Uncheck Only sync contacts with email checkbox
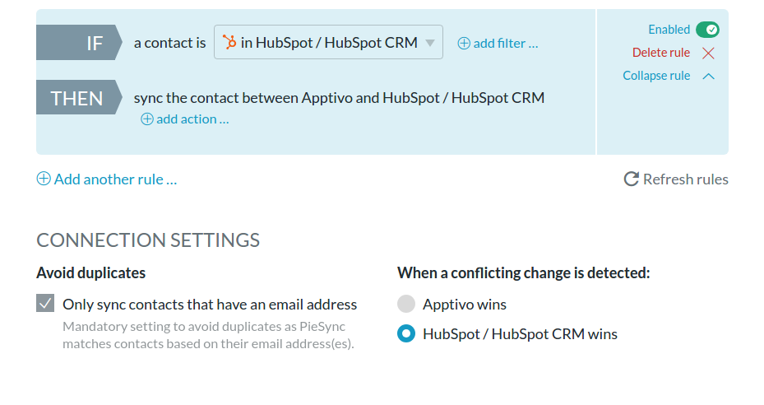 pyautogui.click(x=45, y=303)
